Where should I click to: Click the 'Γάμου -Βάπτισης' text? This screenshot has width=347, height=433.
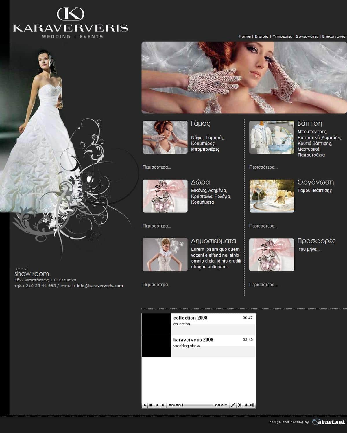coord(315,191)
